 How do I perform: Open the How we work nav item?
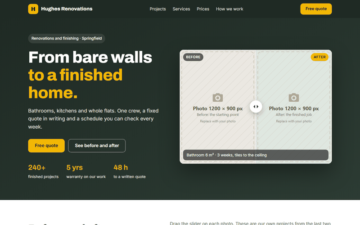point(229,9)
